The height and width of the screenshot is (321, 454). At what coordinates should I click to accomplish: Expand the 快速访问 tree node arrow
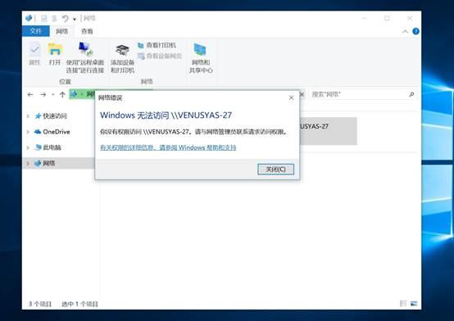(x=28, y=116)
